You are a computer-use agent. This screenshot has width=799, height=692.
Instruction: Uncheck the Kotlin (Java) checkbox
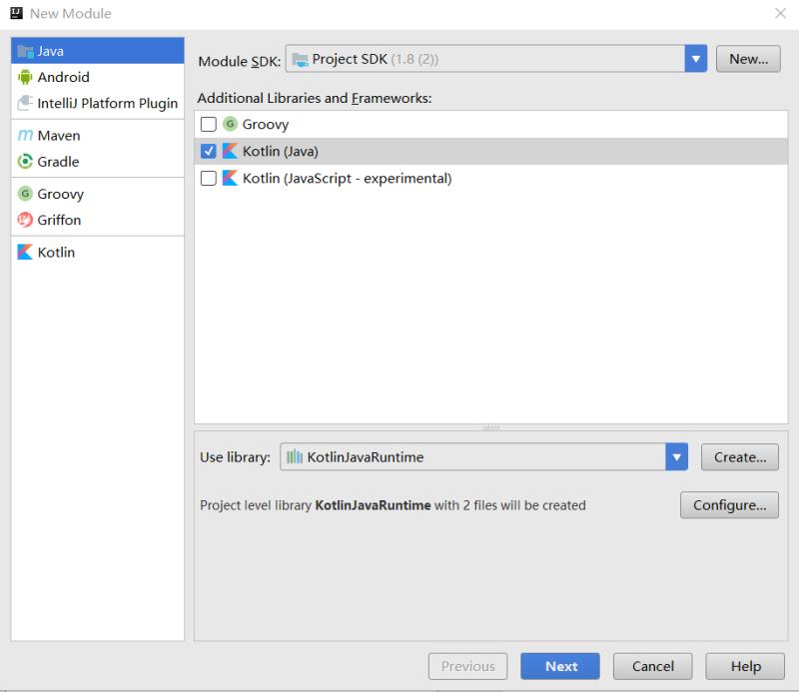[x=209, y=151]
